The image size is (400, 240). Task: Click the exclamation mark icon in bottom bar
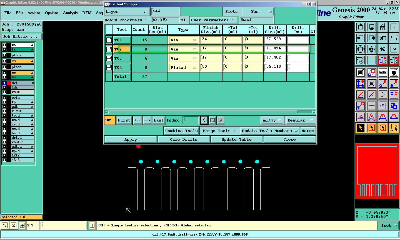[x=92, y=225]
